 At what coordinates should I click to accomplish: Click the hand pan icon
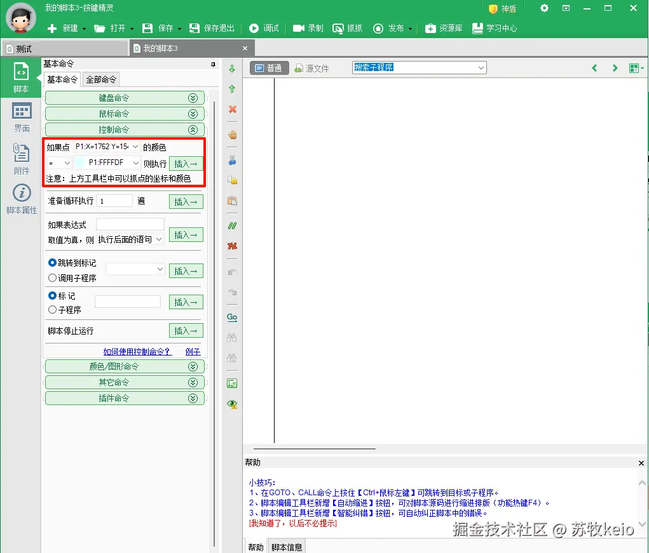pos(232,135)
